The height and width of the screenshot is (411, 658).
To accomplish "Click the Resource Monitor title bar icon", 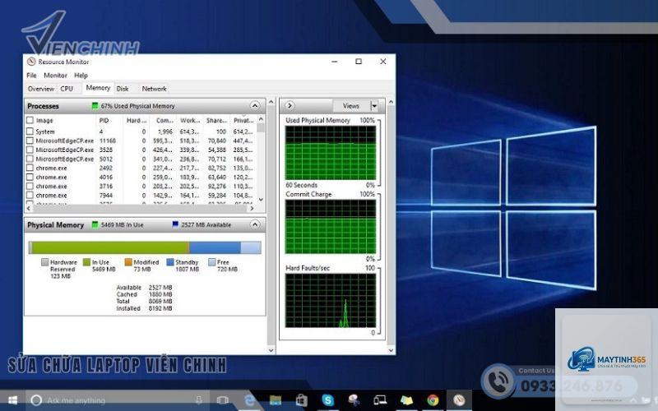I will [31, 62].
